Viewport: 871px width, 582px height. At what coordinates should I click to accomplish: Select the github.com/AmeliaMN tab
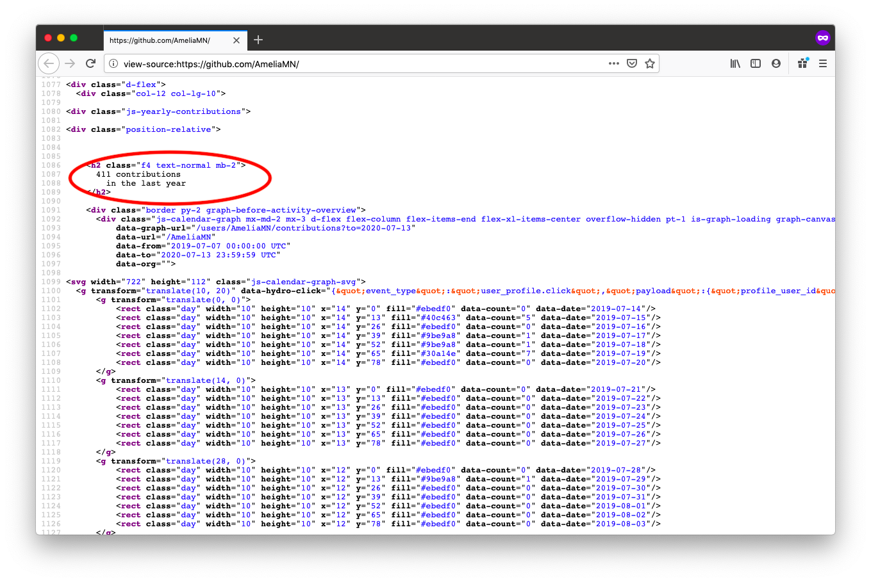point(165,40)
